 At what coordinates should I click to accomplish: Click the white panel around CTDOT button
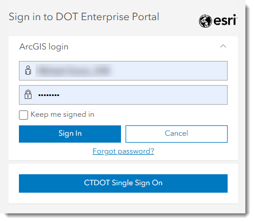point(123,198)
